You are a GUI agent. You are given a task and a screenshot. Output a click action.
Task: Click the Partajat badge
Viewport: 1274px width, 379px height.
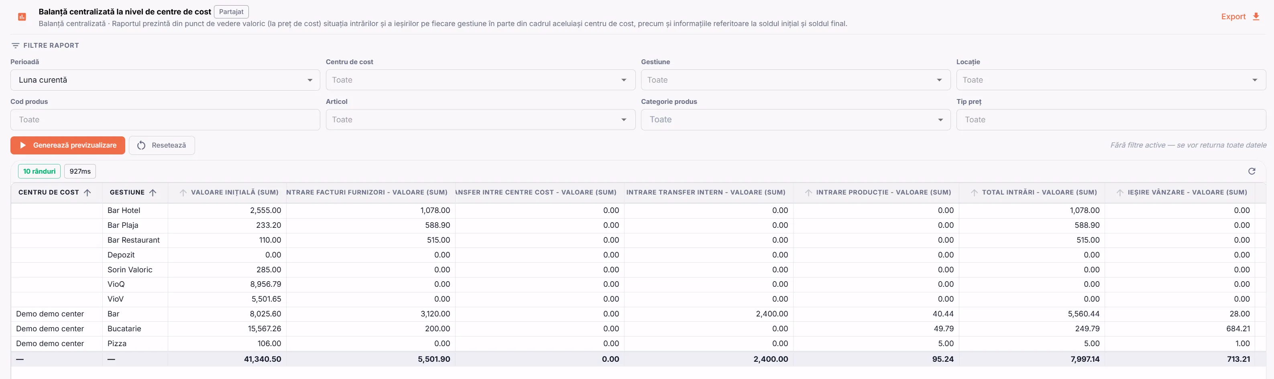231,12
